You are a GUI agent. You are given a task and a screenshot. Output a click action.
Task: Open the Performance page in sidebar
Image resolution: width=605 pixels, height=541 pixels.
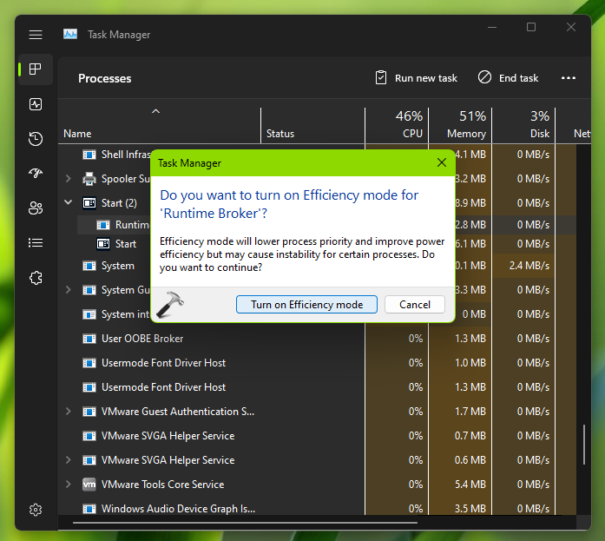click(x=36, y=104)
